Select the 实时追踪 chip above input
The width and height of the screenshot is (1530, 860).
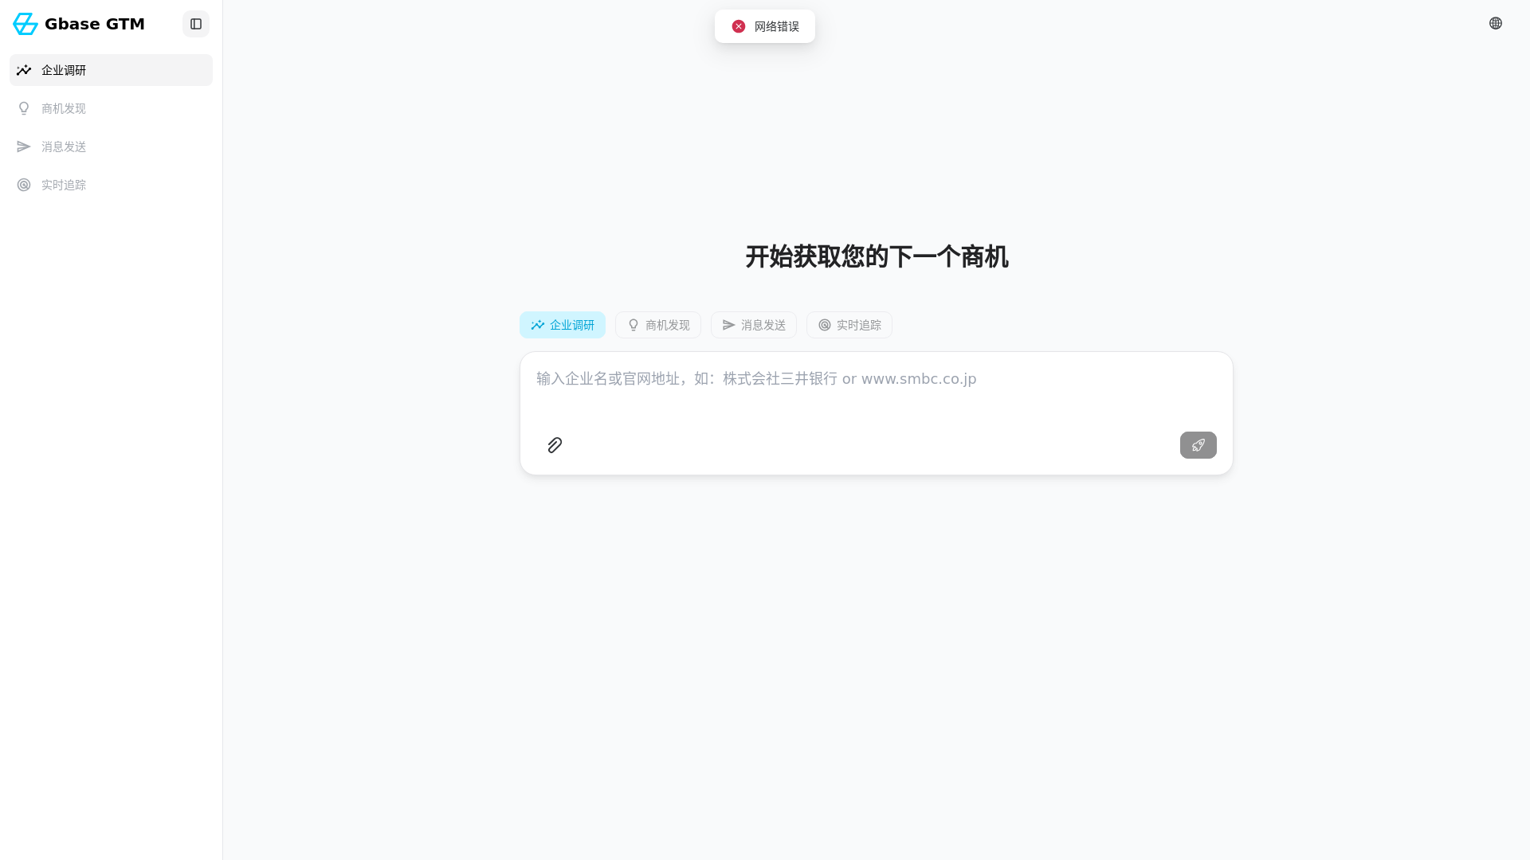pyautogui.click(x=849, y=325)
